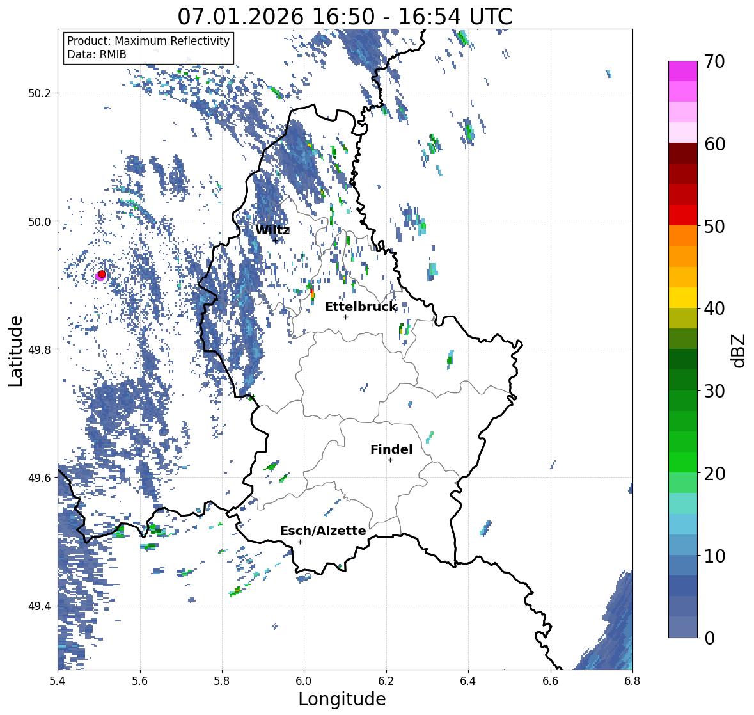Click the Longitude axis title
Screen dimensions: 754x715
[342, 699]
